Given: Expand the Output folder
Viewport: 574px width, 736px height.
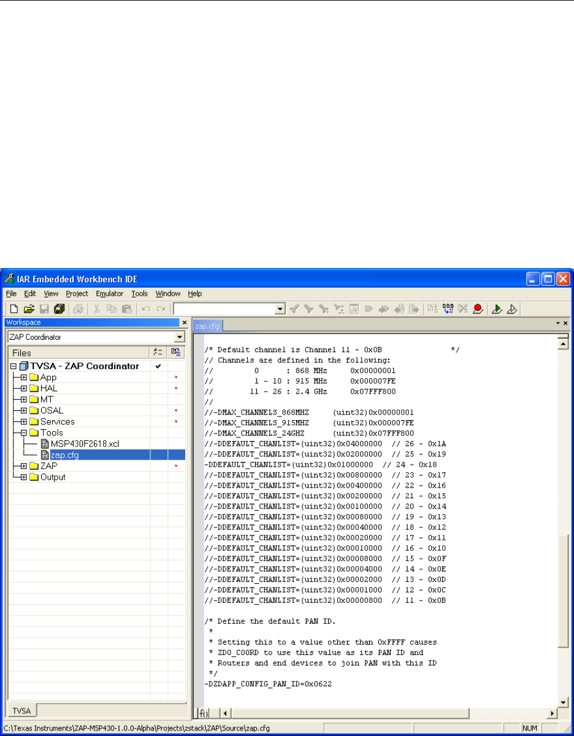Looking at the screenshot, I should click(24, 477).
